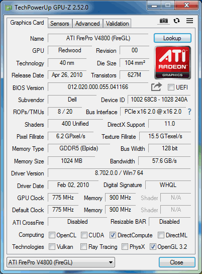Click the Default Clock field 775 MHz

coord(63,210)
